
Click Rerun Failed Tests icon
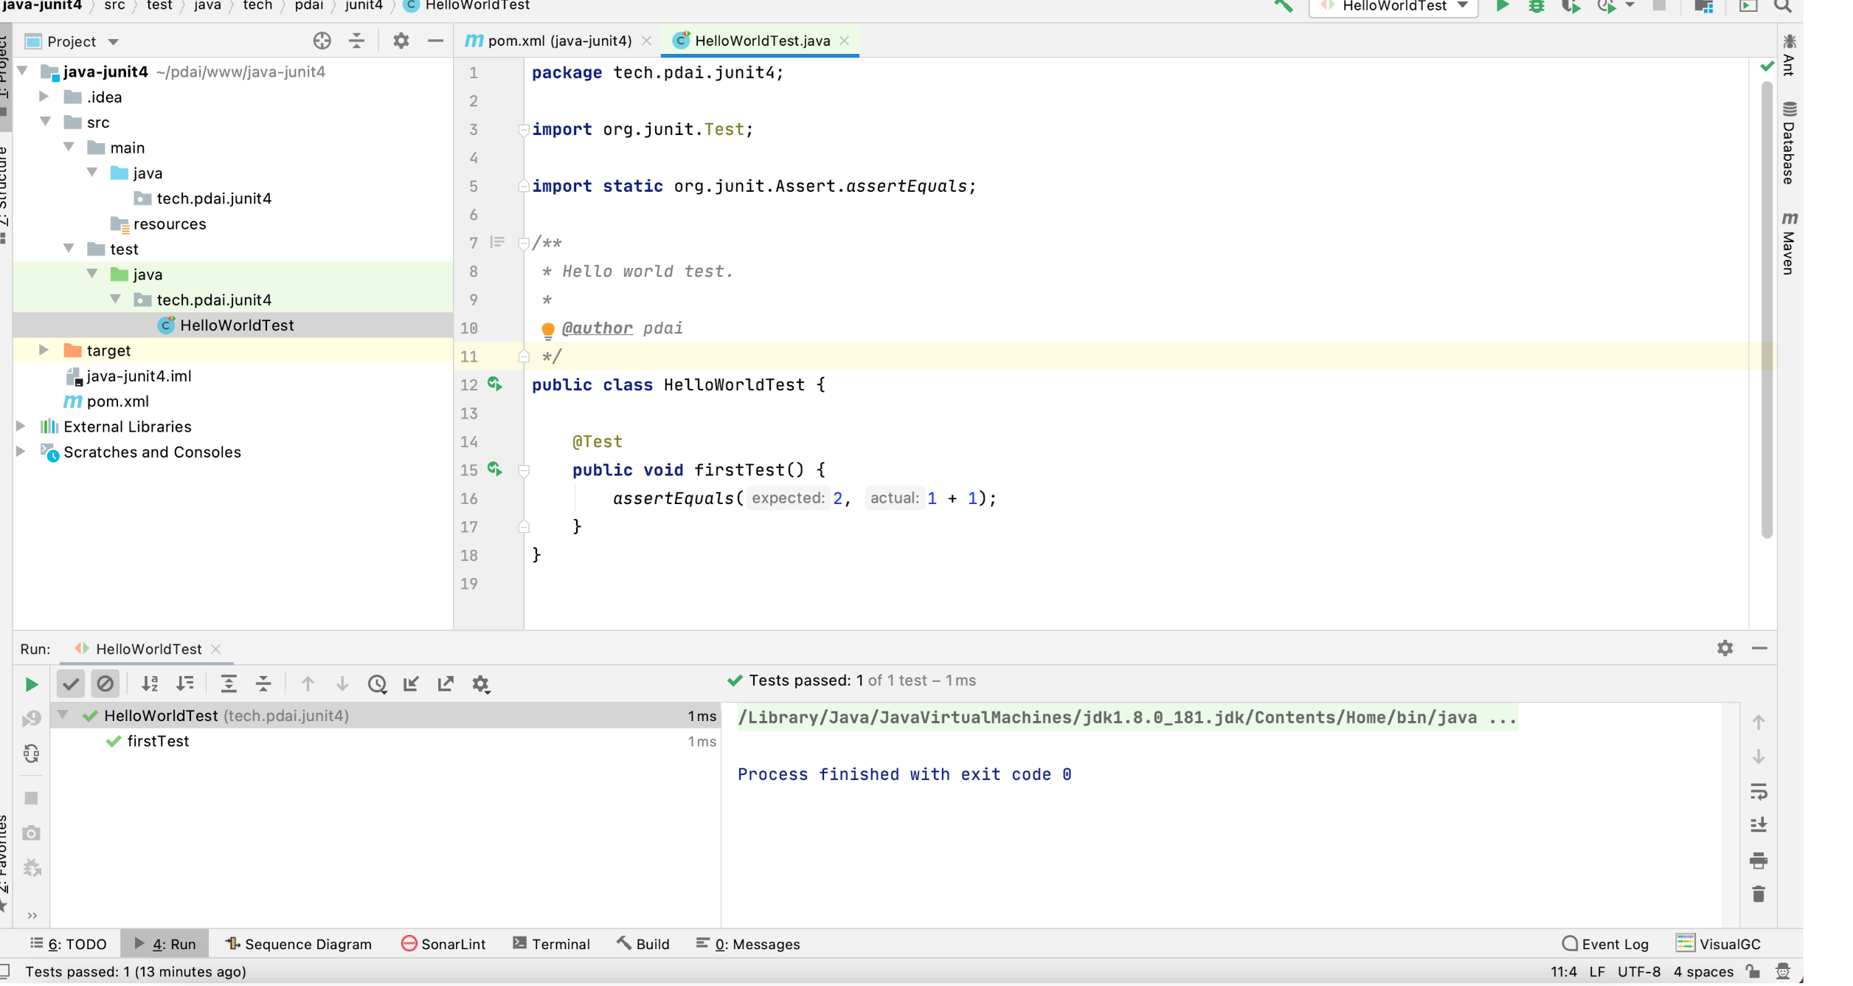click(x=31, y=718)
